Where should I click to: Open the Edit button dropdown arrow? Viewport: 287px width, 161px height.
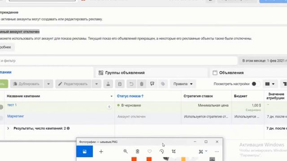pos(96,84)
